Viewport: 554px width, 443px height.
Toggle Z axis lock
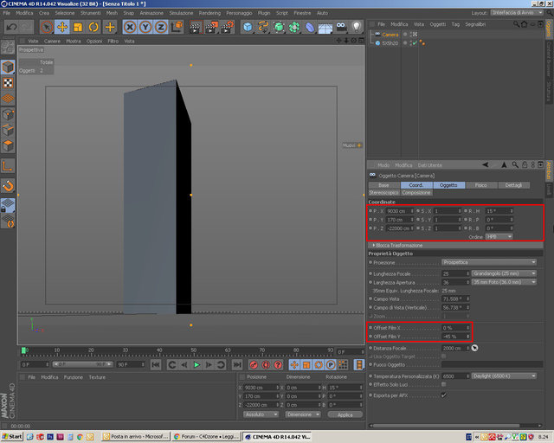161,27
